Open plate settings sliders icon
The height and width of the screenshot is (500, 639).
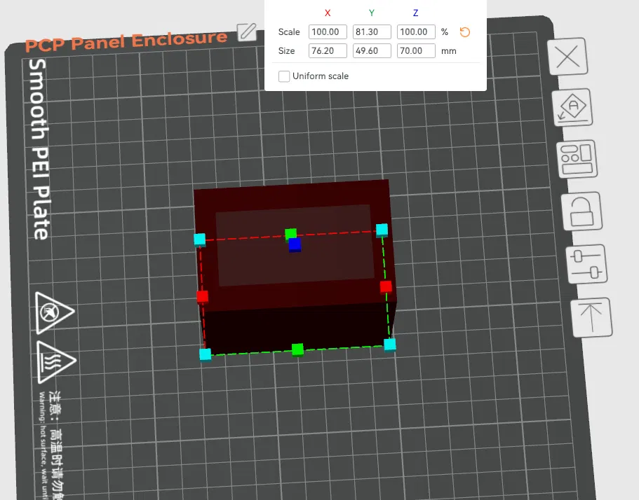click(586, 264)
